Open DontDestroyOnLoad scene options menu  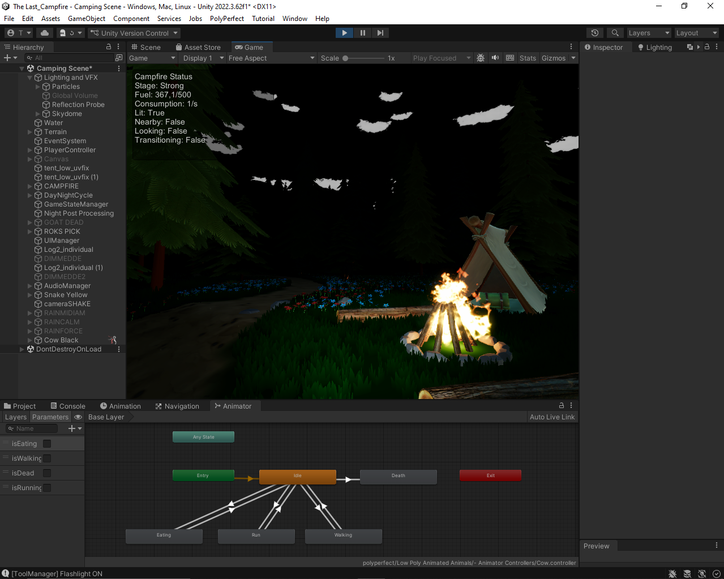point(119,349)
